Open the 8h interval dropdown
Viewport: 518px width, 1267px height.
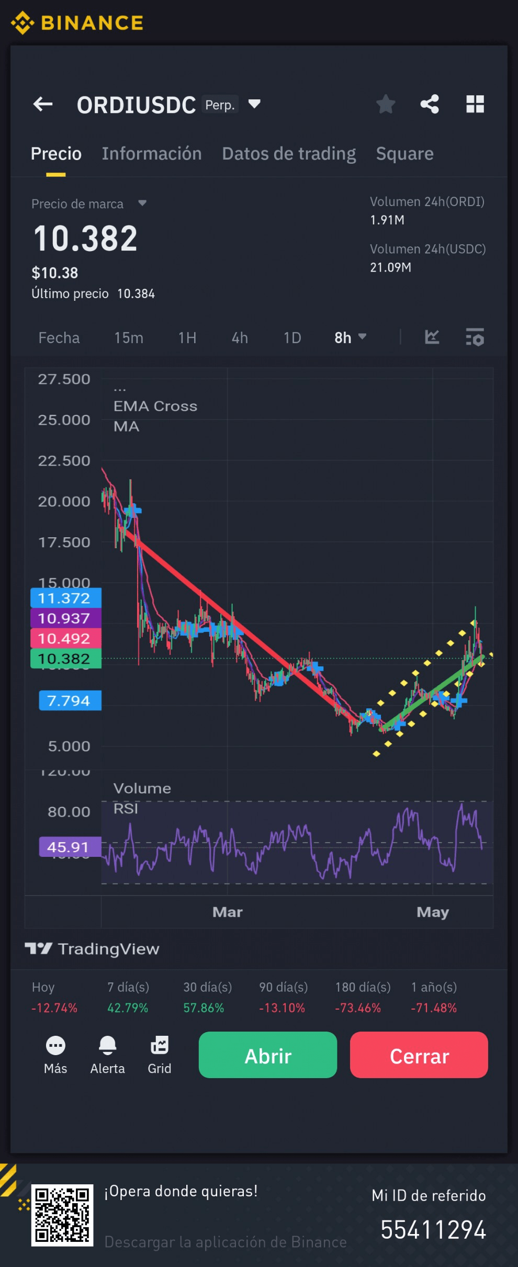350,337
